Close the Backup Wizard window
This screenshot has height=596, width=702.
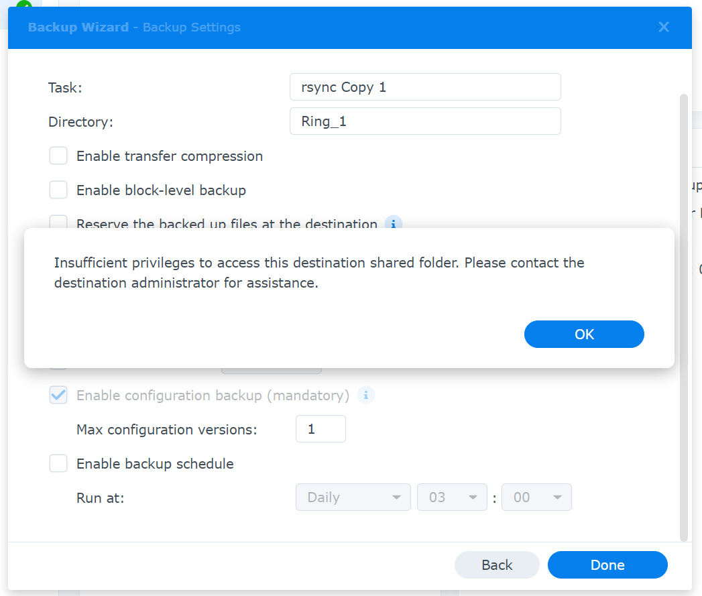point(664,27)
